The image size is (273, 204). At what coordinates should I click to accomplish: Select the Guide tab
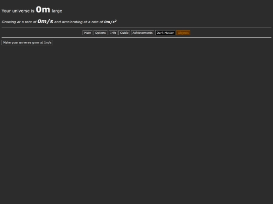[124, 33]
